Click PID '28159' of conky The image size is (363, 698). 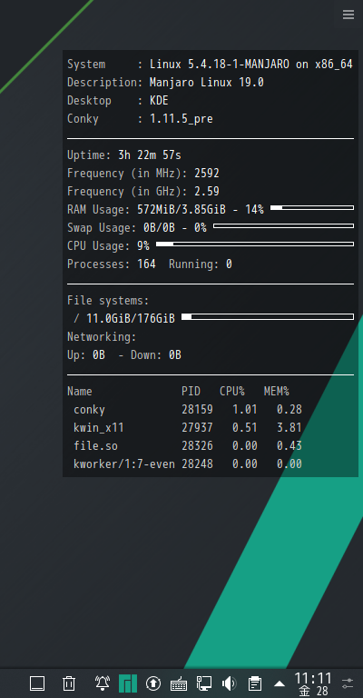click(x=197, y=410)
